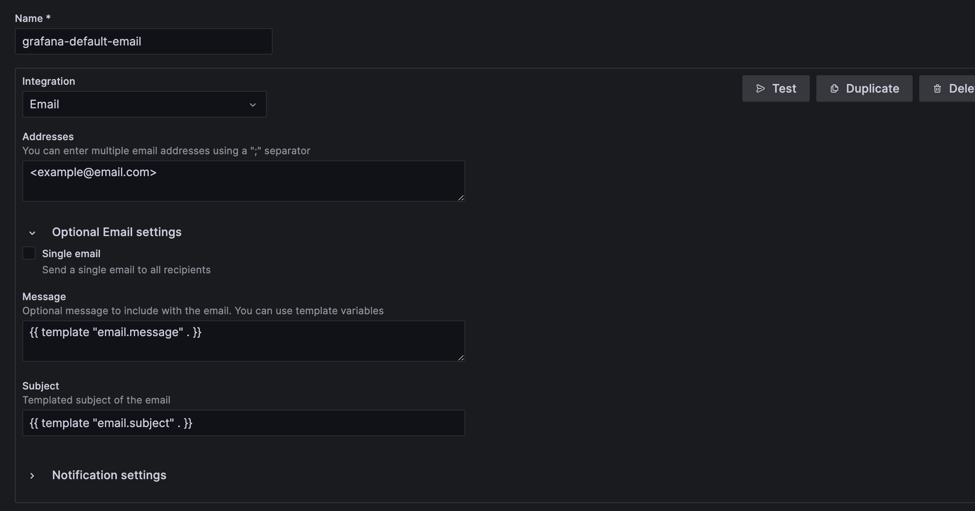Click the Duplicate button
The width and height of the screenshot is (975, 511).
pyautogui.click(x=864, y=88)
